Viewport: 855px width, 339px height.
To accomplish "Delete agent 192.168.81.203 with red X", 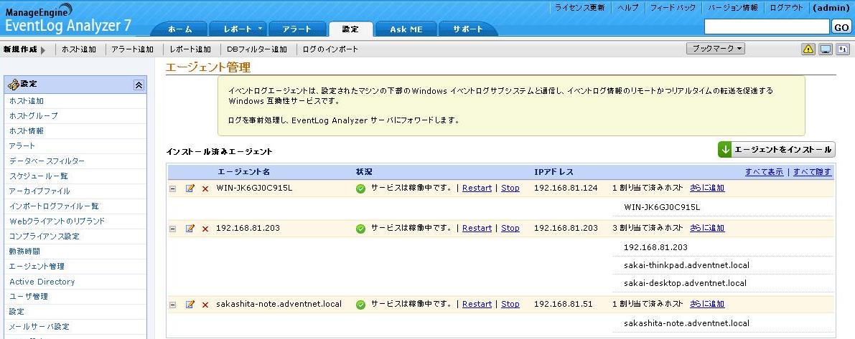I will (x=205, y=229).
